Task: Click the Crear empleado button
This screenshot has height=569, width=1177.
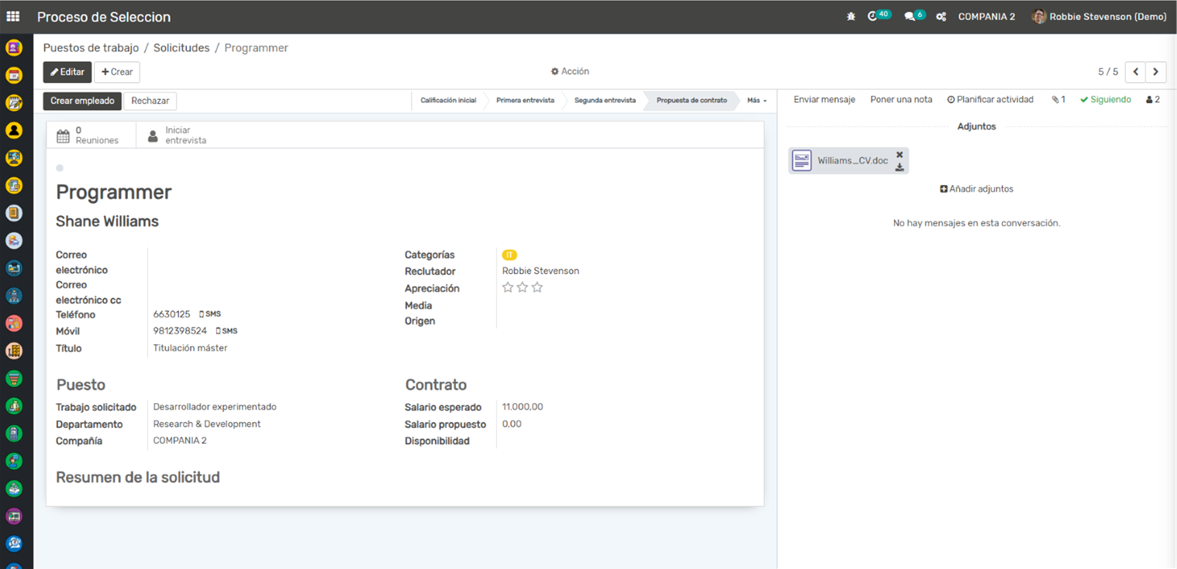Action: [x=82, y=101]
